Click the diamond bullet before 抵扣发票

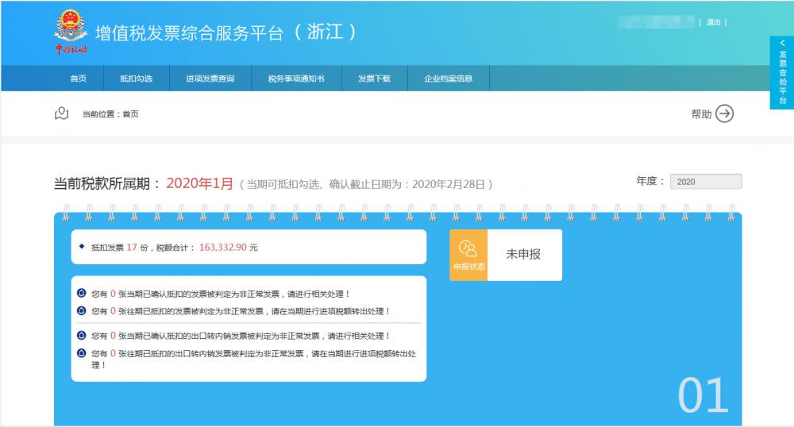coord(82,247)
